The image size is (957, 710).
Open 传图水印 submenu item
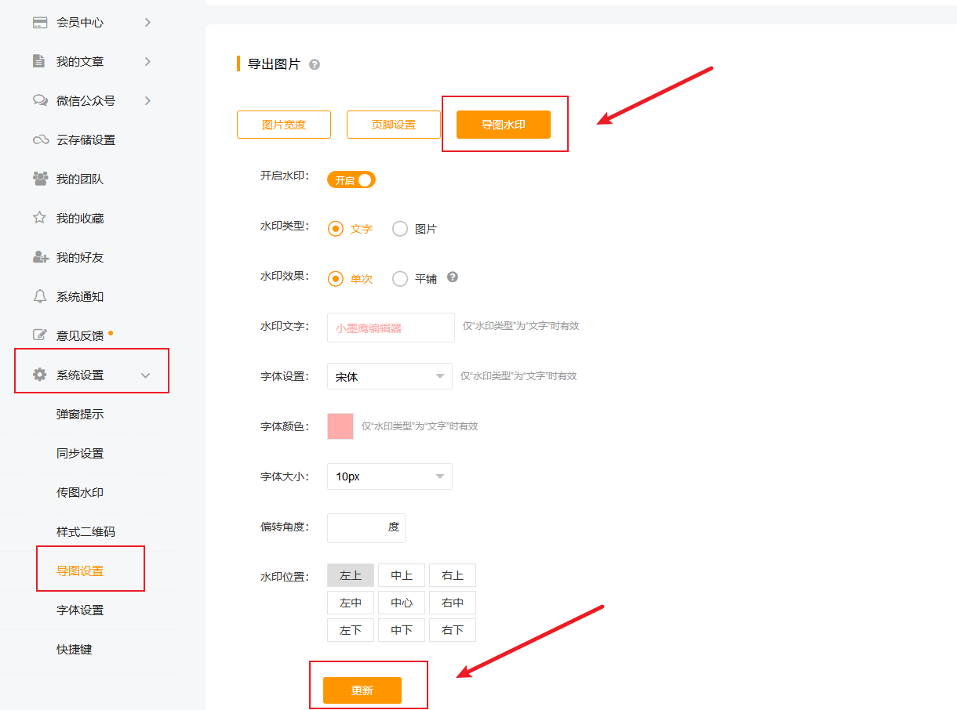click(x=80, y=492)
